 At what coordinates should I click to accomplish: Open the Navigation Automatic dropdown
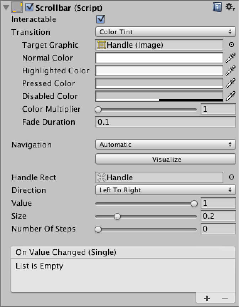pyautogui.click(x=165, y=145)
